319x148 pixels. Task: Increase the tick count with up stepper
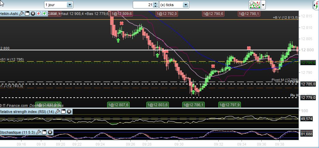pos(156,3)
